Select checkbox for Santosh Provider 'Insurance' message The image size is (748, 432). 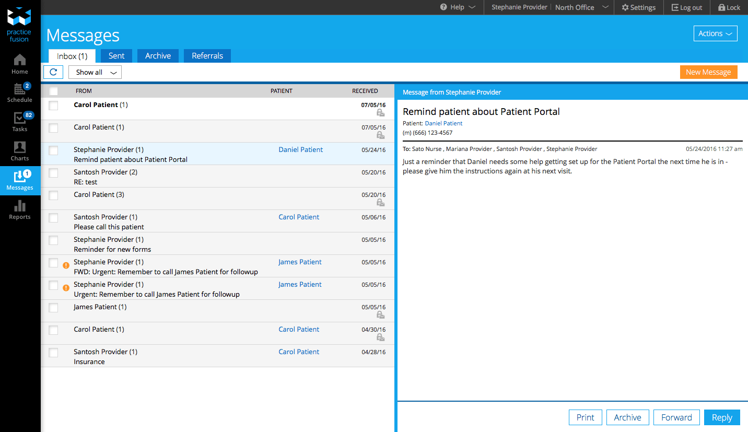53,353
